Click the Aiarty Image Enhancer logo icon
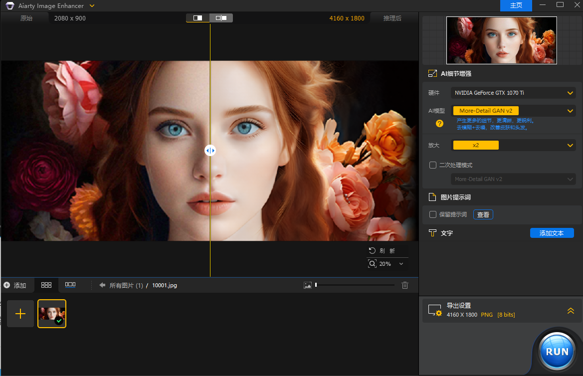The image size is (583, 376). point(9,5)
